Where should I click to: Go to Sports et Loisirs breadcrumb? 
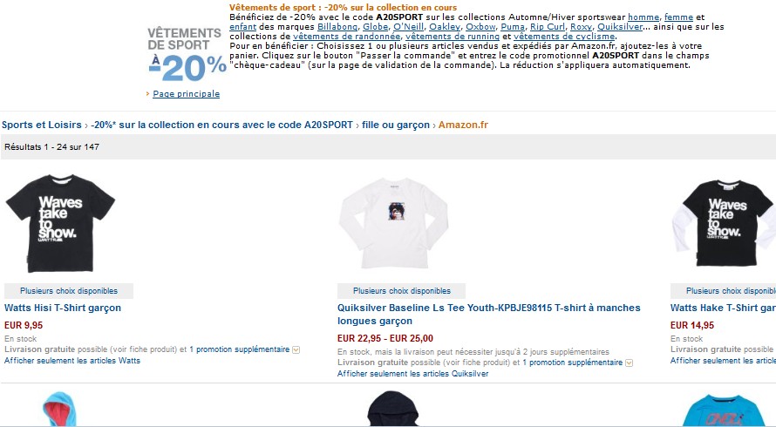tap(42, 125)
